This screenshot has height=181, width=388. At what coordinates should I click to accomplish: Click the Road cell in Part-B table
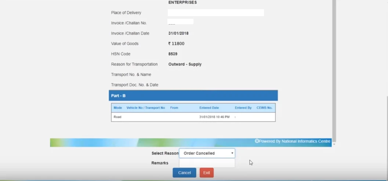point(117,117)
